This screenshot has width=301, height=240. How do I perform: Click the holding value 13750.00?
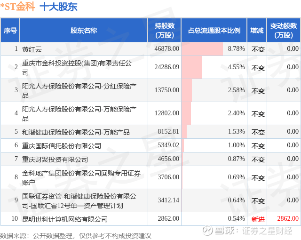pos(166,90)
